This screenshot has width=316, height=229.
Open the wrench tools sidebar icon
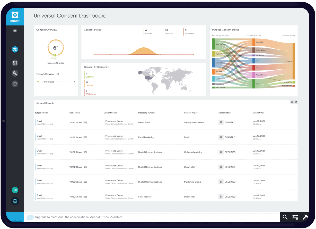15,73
